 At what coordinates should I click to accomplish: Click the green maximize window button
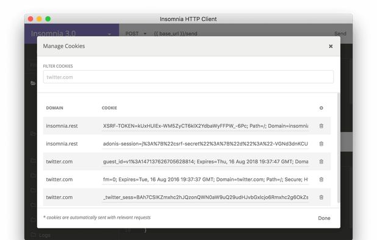click(48, 19)
